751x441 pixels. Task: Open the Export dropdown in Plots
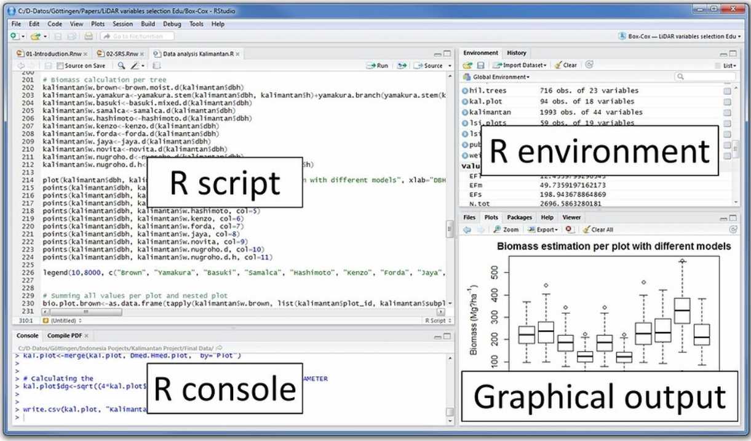[541, 229]
